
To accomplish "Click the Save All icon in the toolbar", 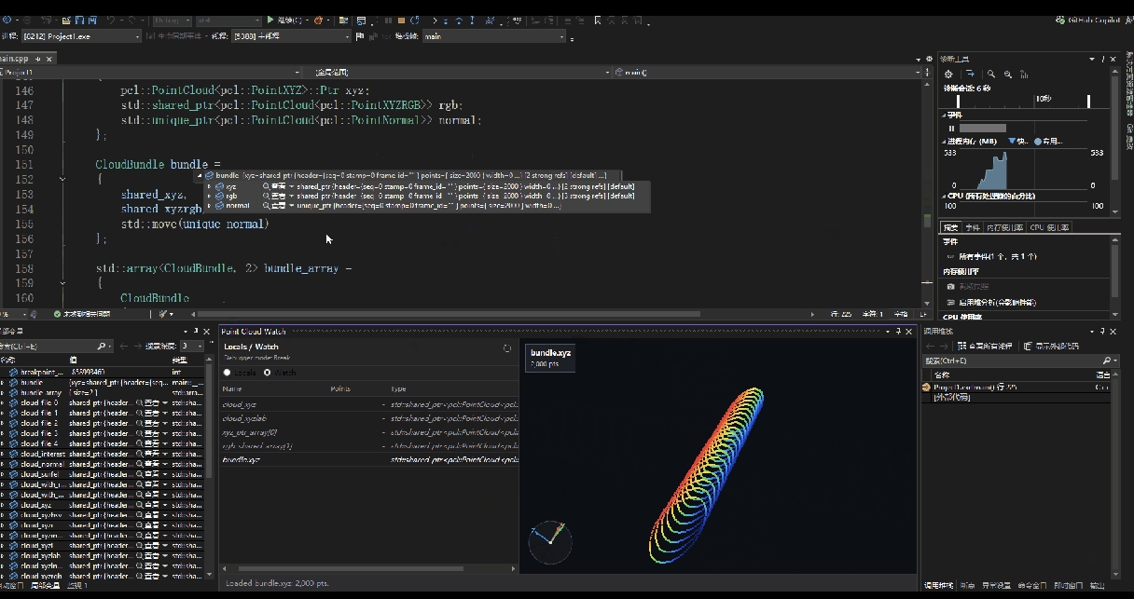I will (x=91, y=20).
